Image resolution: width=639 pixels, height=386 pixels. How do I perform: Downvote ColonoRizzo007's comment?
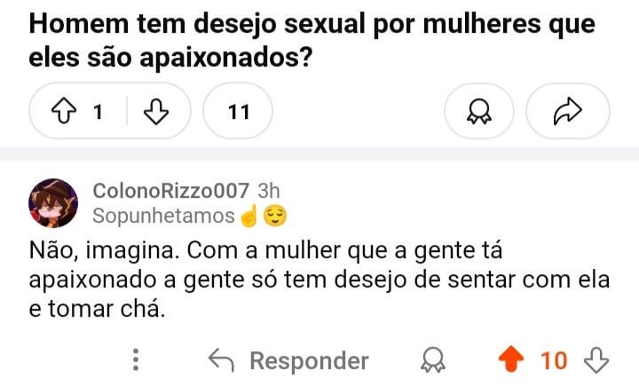coord(596,360)
